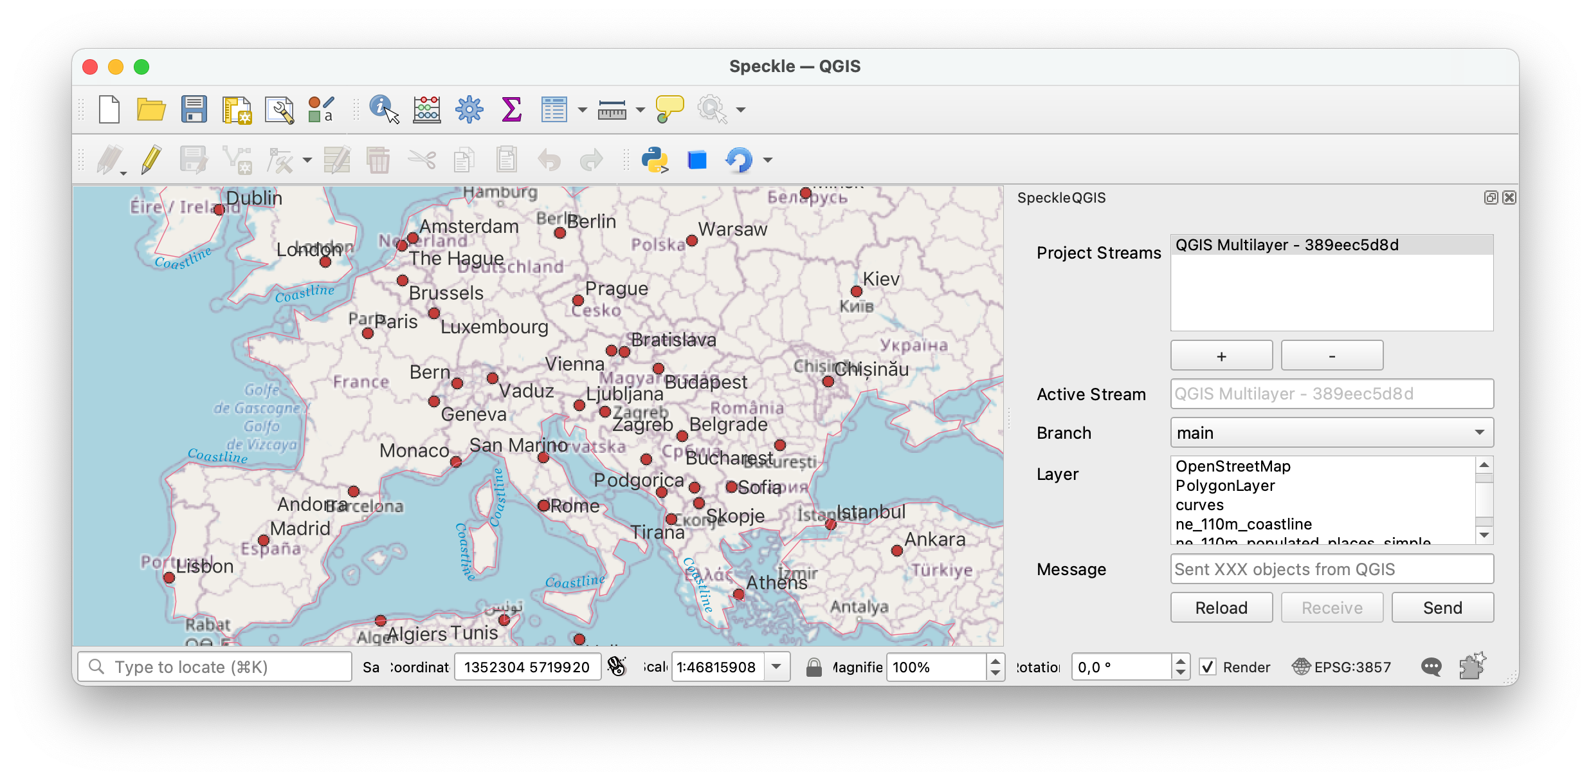Click the Send button
Viewport: 1591px width, 781px height.
(x=1442, y=608)
